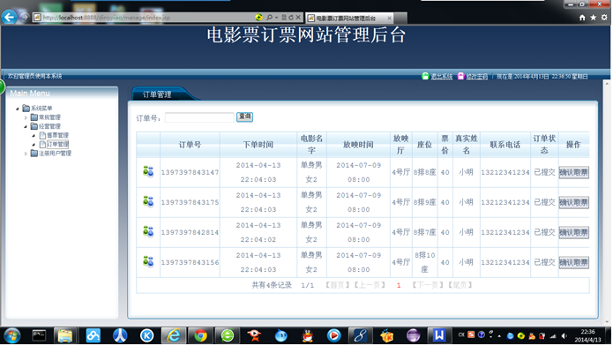Viewport: 613px width, 346px height.
Task: Select 常规管理 in the menu tree
Action: (x=49, y=117)
